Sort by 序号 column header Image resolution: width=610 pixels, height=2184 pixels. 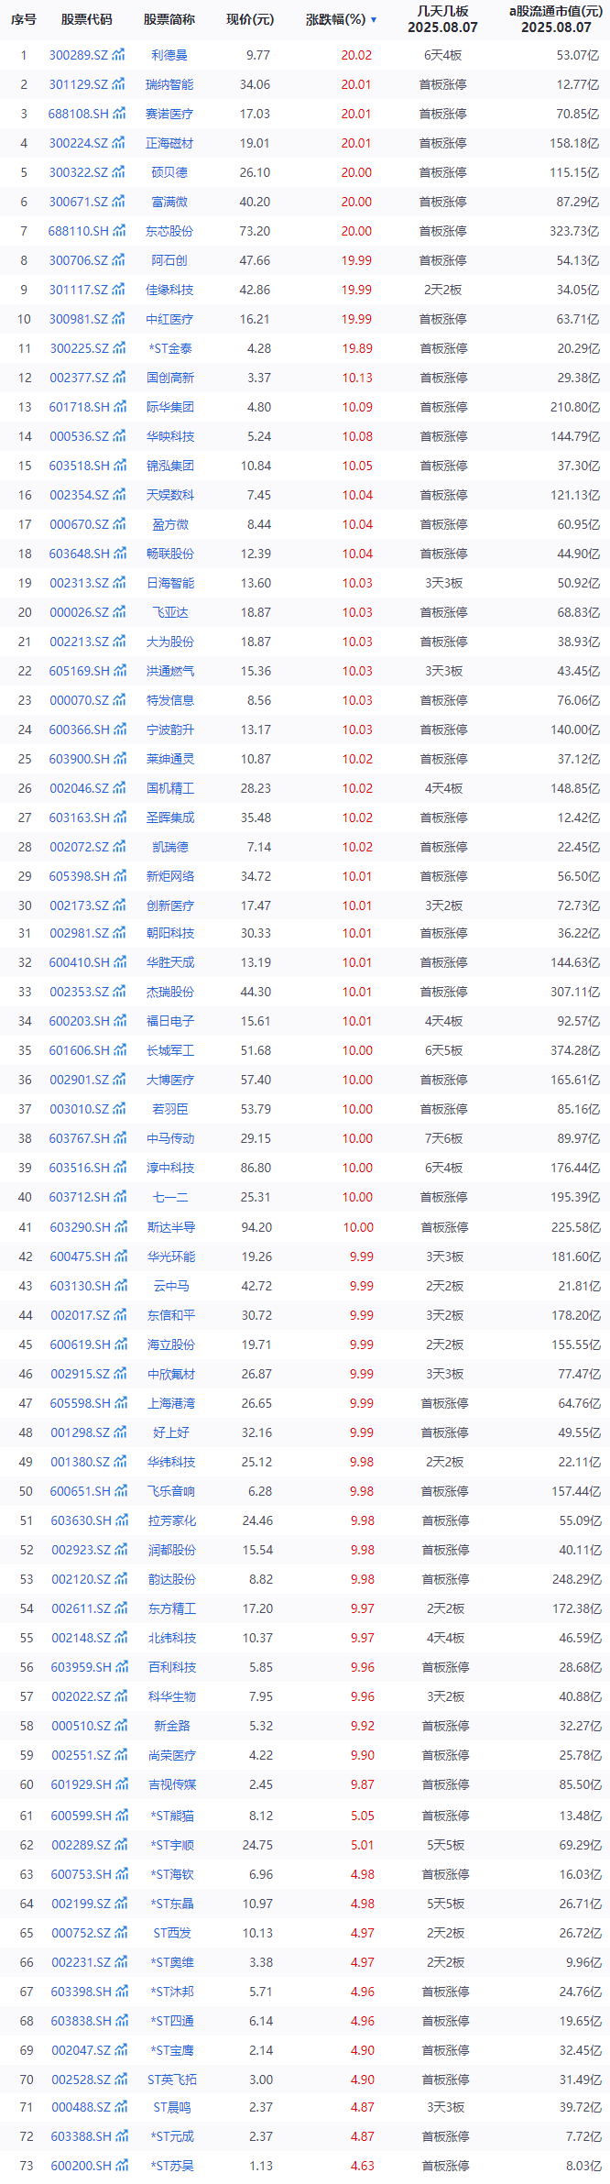(24, 19)
